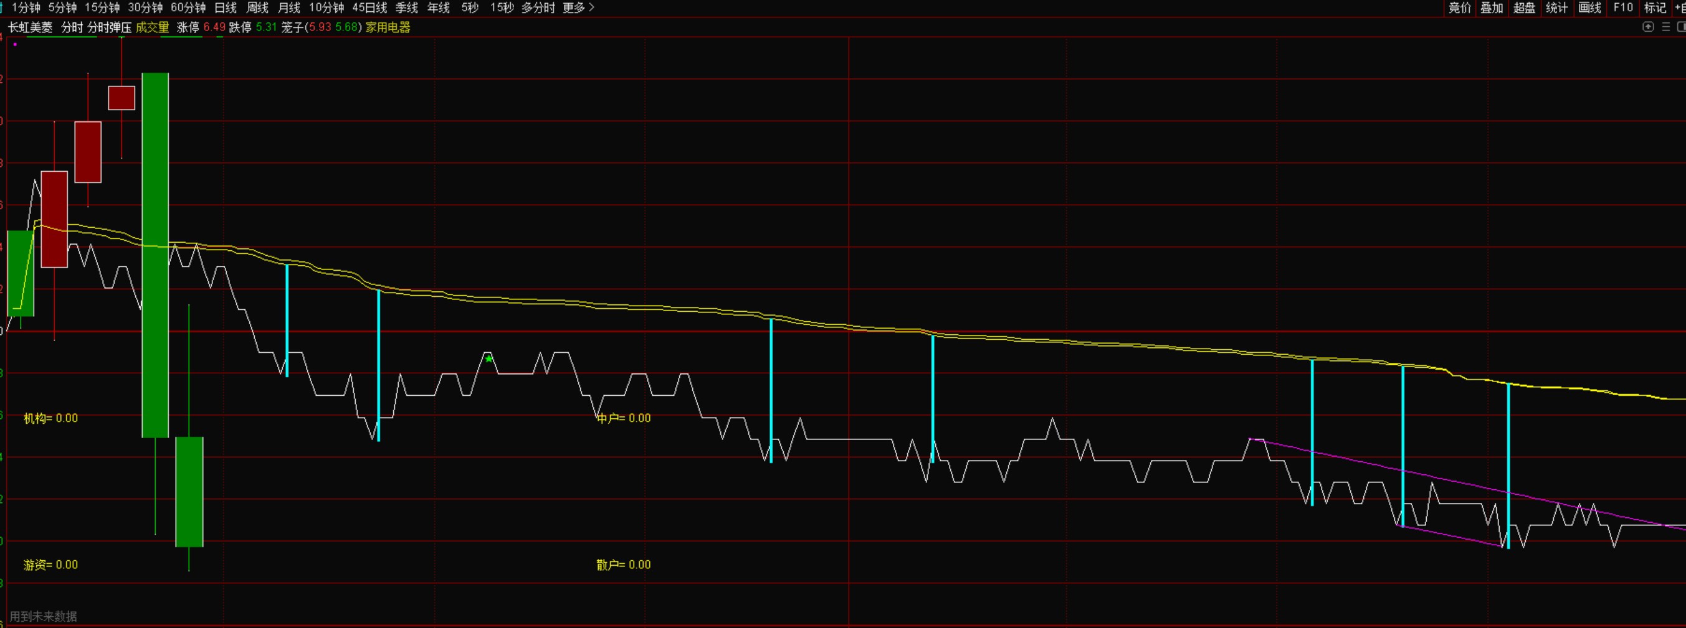Click the 用到未来数据 notice text
This screenshot has width=1686, height=628.
pos(43,616)
